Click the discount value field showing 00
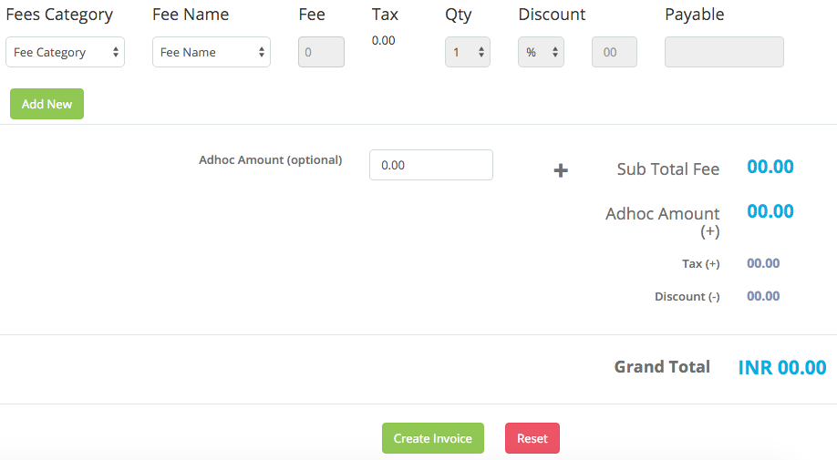Image resolution: width=837 pixels, height=460 pixels. click(x=615, y=52)
